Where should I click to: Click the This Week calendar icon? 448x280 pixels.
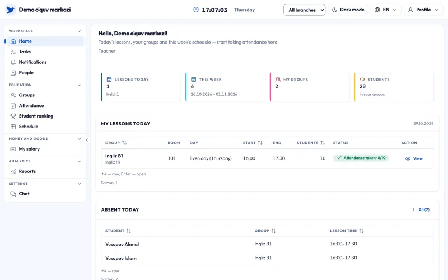[x=193, y=79]
